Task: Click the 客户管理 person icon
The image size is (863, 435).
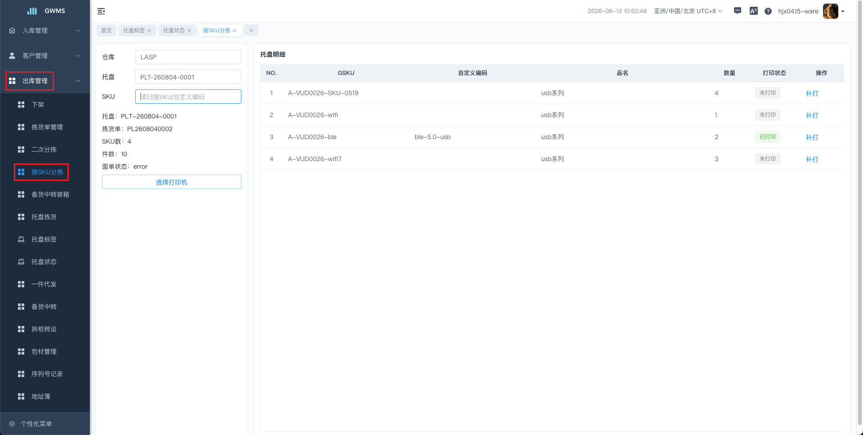Action: (x=12, y=56)
